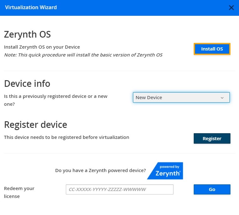This screenshot has width=239, height=215.
Task: Click 'Install Zerynth OS on your Device' text
Action: [x=42, y=47]
